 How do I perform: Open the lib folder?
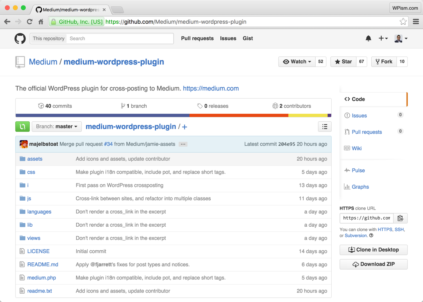30,225
